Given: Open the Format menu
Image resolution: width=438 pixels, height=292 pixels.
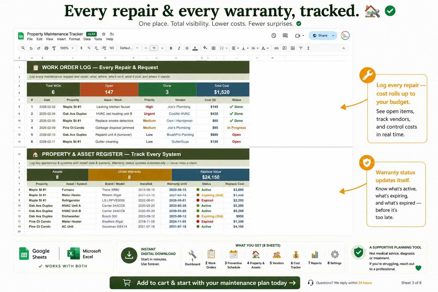Looking at the screenshot, I should point(74,39).
